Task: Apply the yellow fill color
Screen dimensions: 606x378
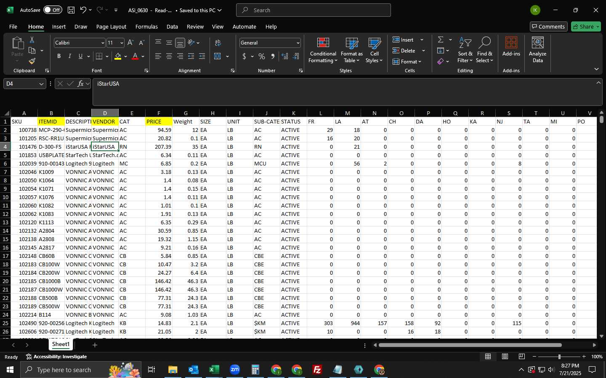Action: 118,56
